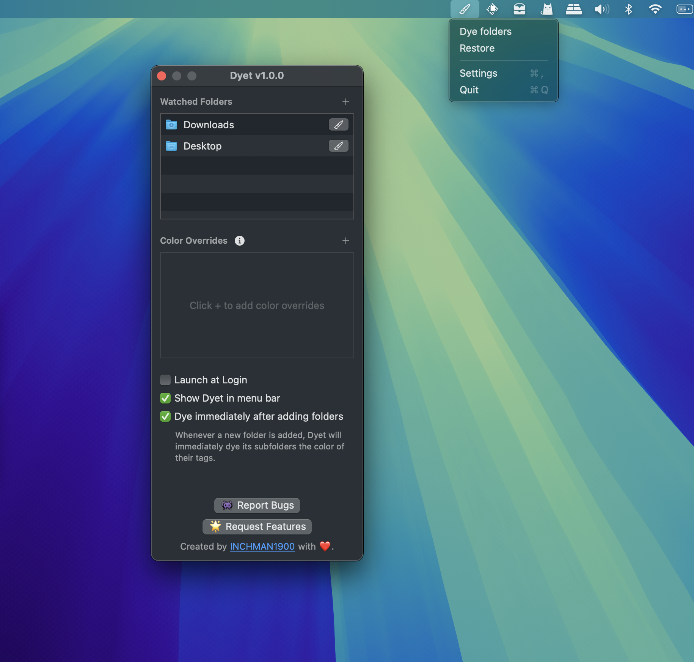The width and height of the screenshot is (694, 662).
Task: Select the Downloads row in Watched Folders
Action: click(257, 125)
